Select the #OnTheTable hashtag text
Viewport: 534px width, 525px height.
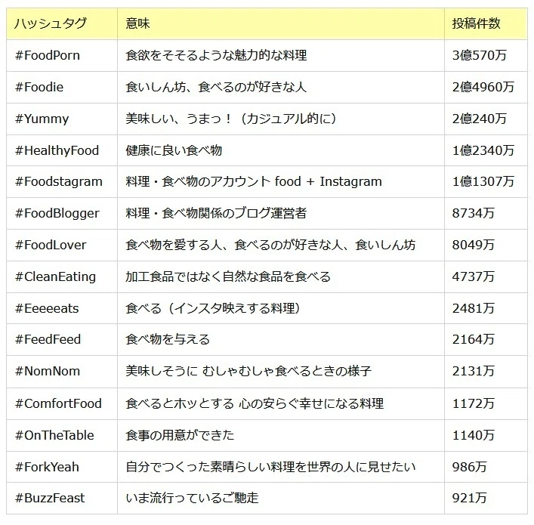coord(54,435)
